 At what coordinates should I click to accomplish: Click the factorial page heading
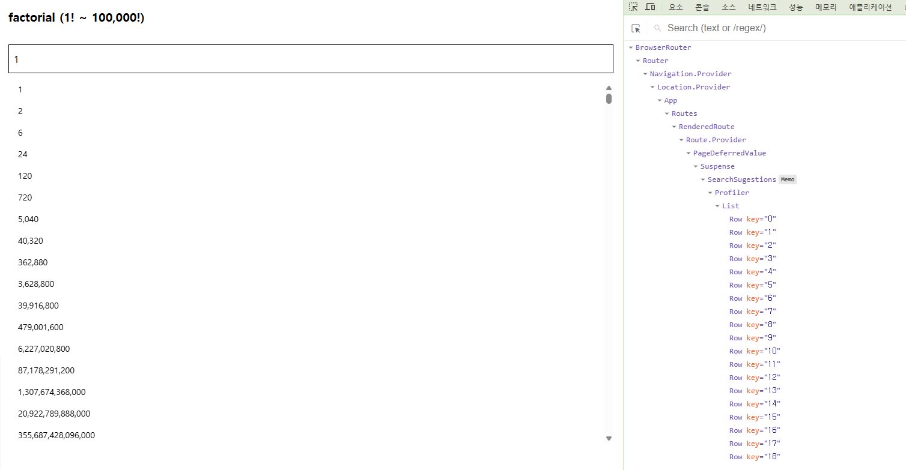pyautogui.click(x=76, y=17)
